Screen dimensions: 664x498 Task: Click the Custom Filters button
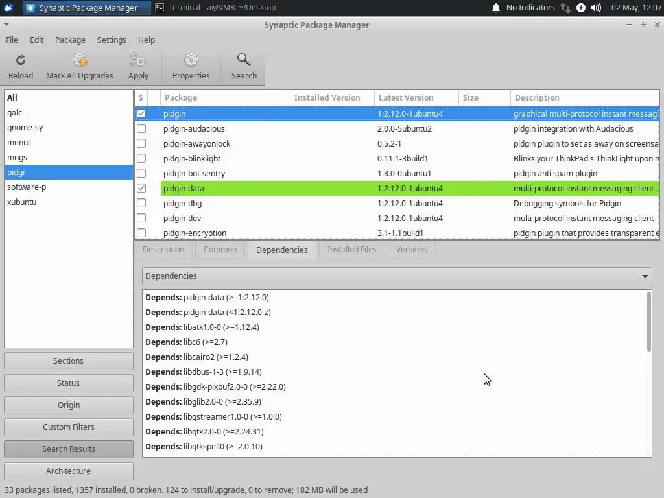[69, 427]
